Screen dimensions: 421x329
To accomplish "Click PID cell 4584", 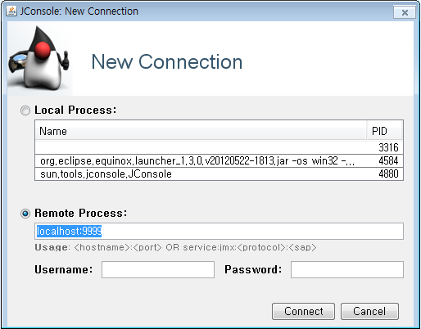I will point(388,160).
